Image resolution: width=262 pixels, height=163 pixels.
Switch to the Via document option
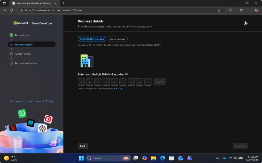coord(117,39)
